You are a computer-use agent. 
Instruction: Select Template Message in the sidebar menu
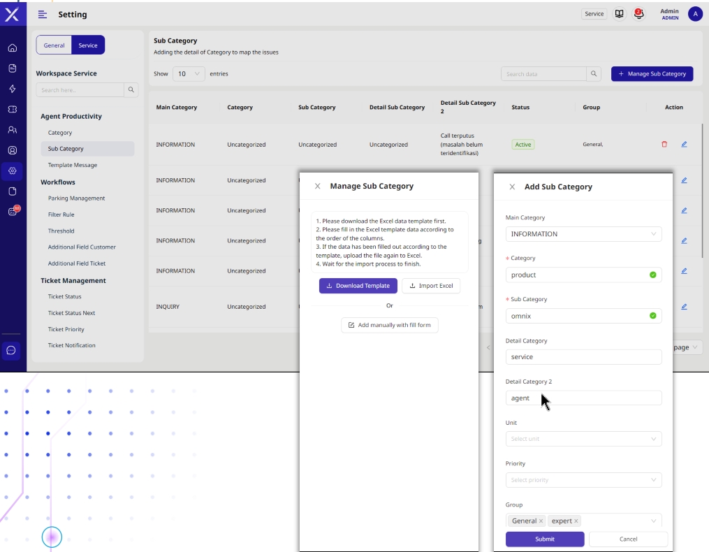point(73,165)
